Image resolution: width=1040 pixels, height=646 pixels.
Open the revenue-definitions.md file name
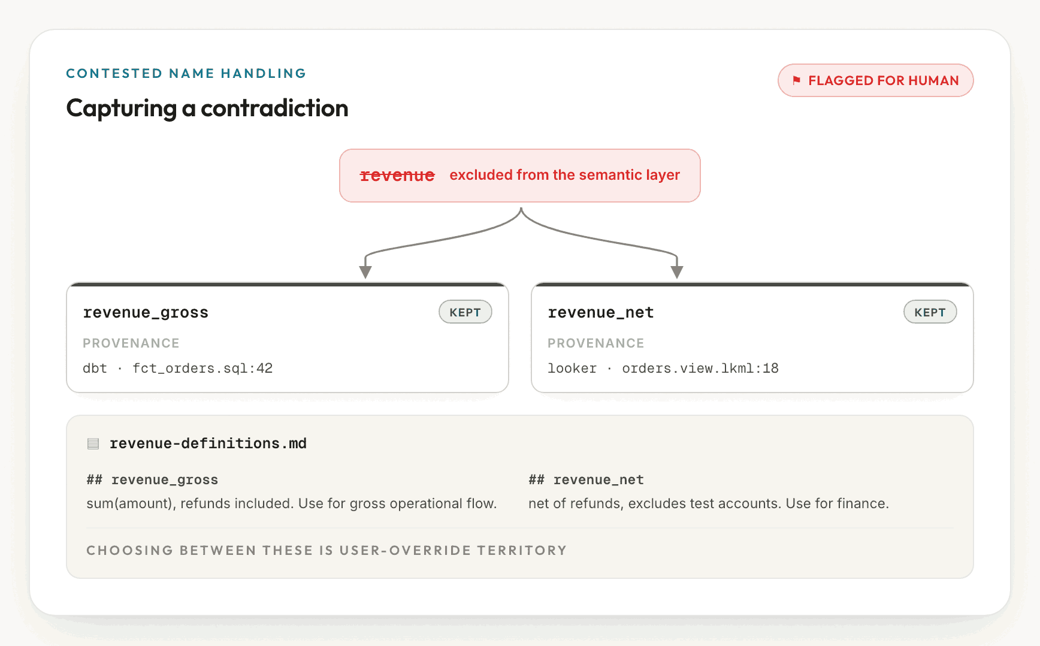(x=208, y=443)
